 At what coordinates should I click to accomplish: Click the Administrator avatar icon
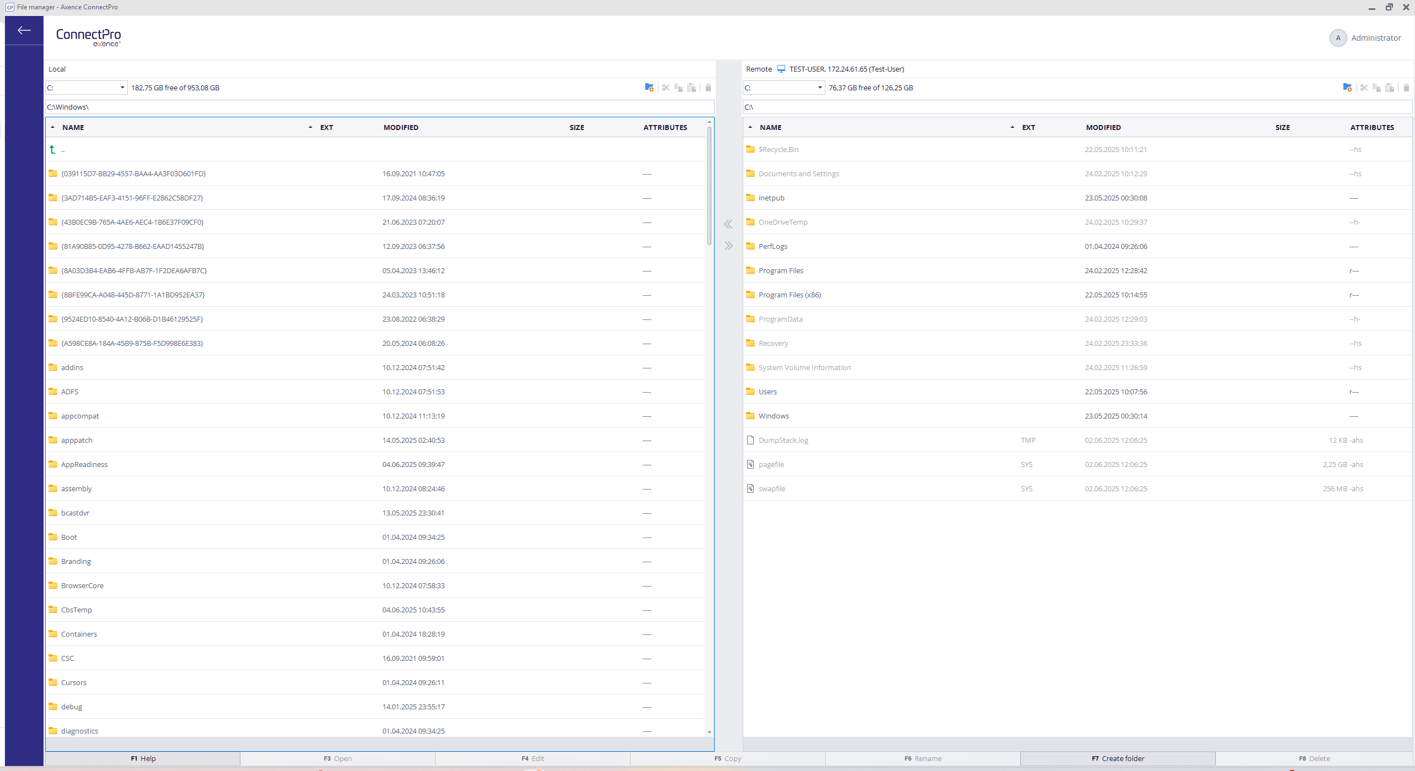point(1338,38)
